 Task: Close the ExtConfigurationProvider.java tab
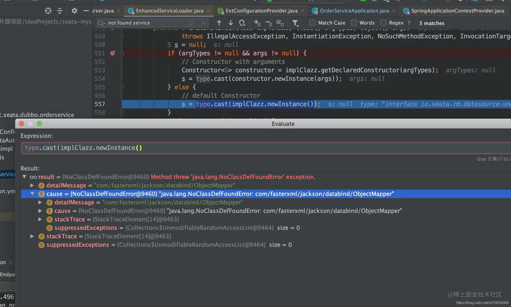pos(302,11)
